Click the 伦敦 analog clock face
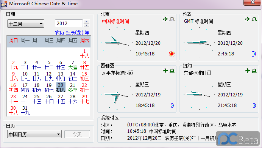The image size is (262, 148). pyautogui.click(x=199, y=43)
